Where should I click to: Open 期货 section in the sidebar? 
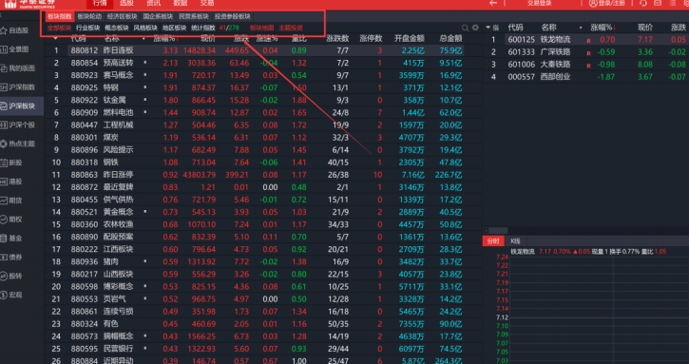11,201
